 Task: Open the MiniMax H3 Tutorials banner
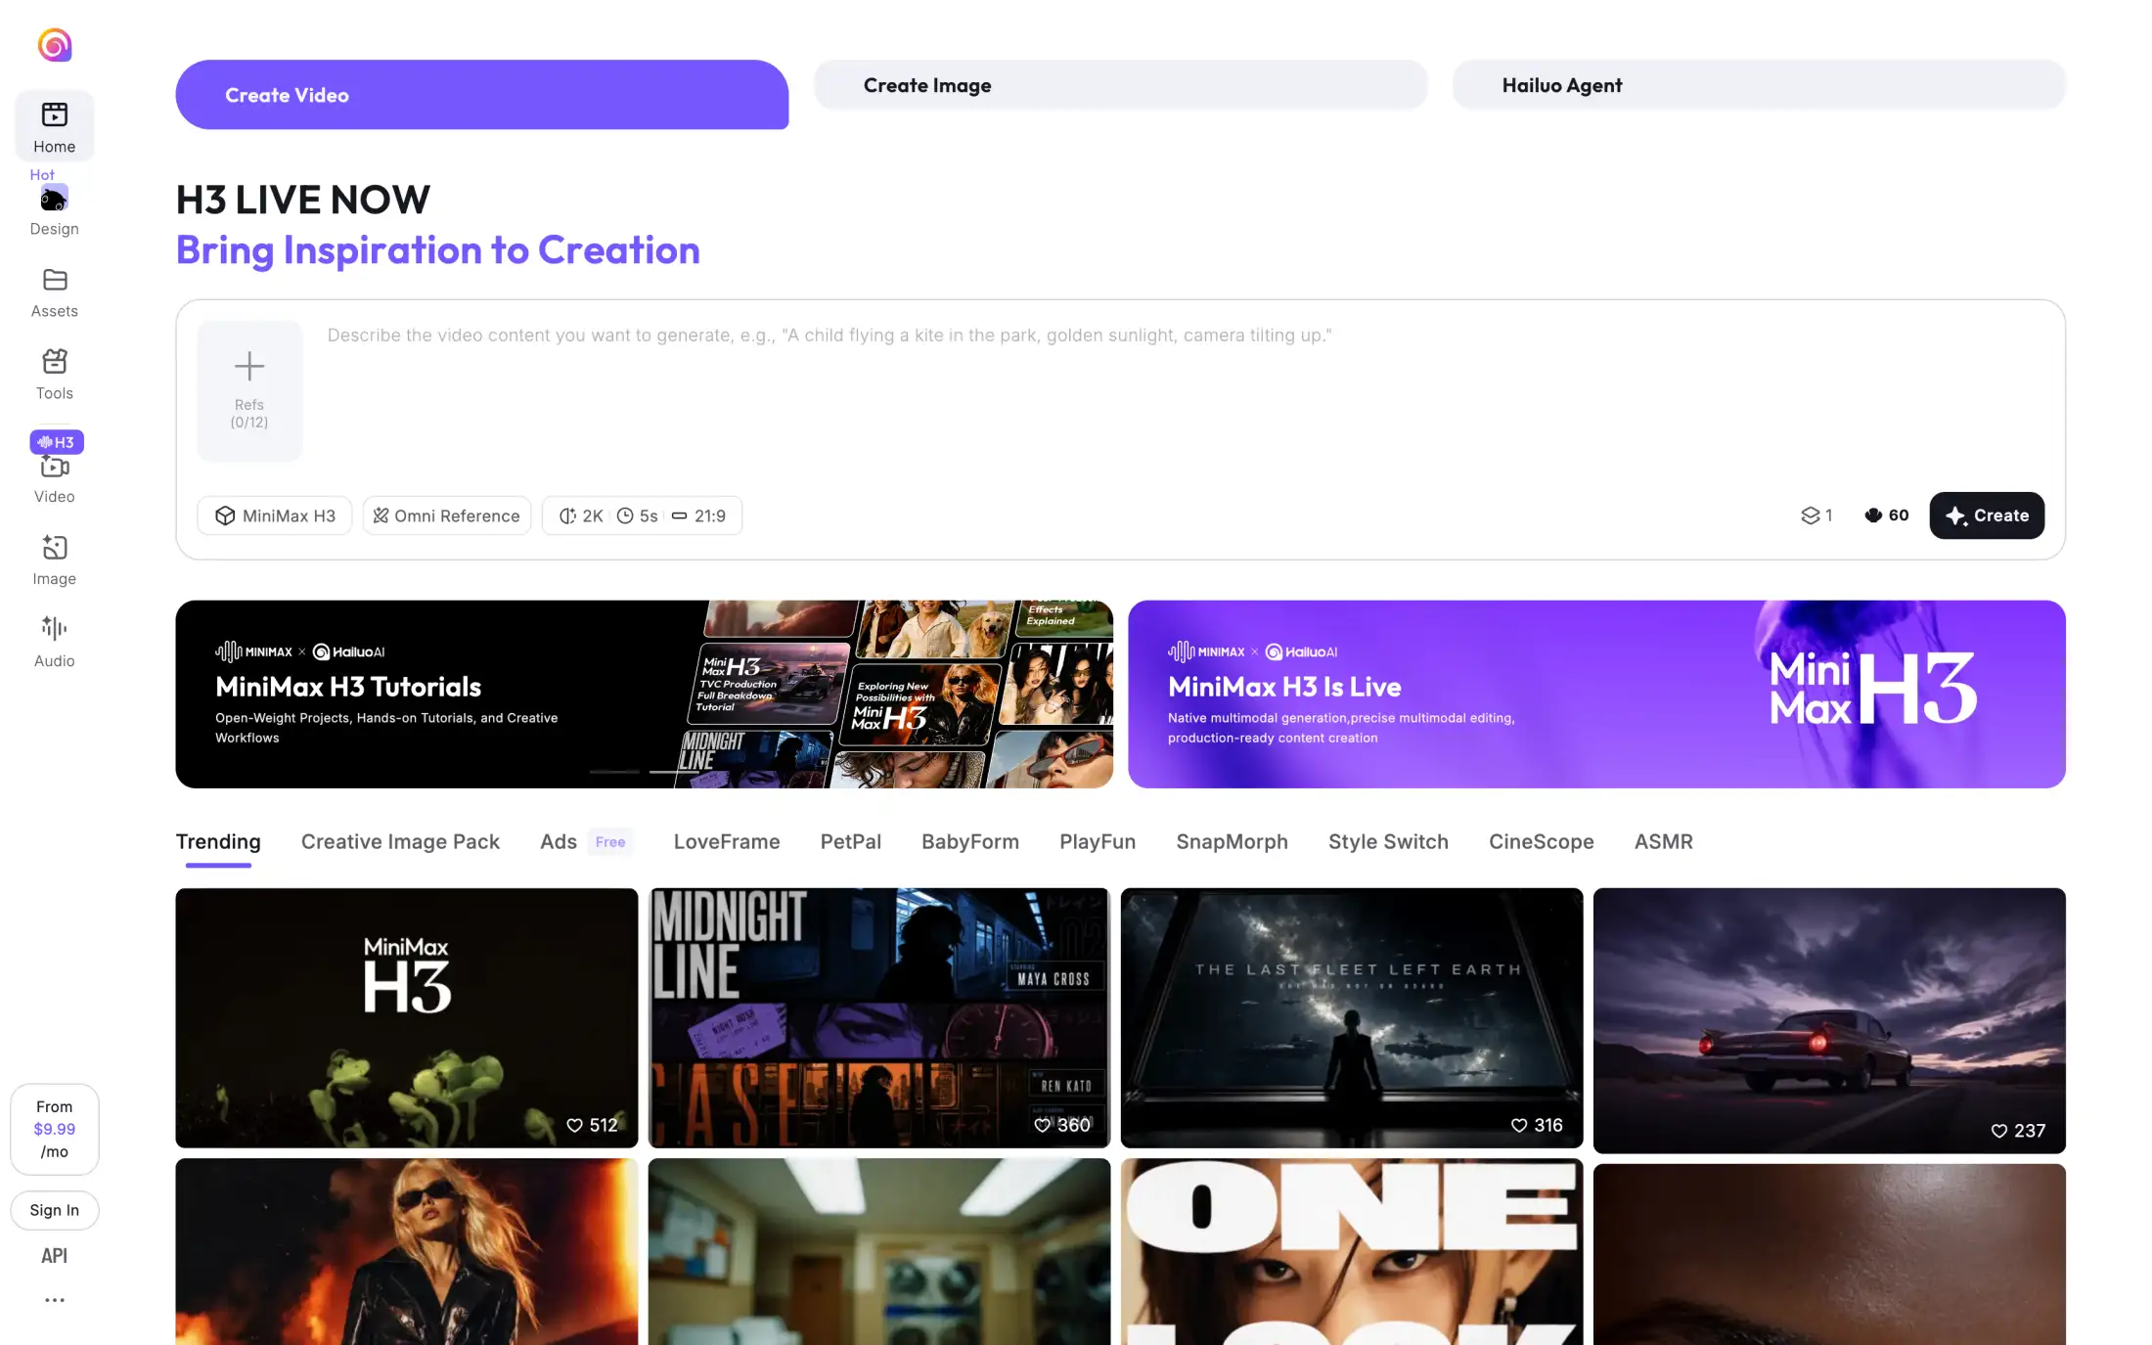click(x=645, y=695)
